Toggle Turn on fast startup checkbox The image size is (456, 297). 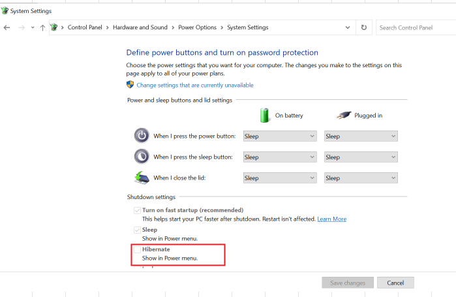tap(137, 210)
